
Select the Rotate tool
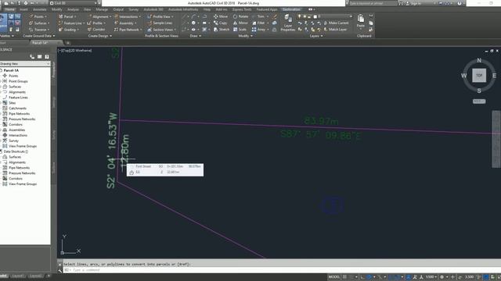point(240,16)
